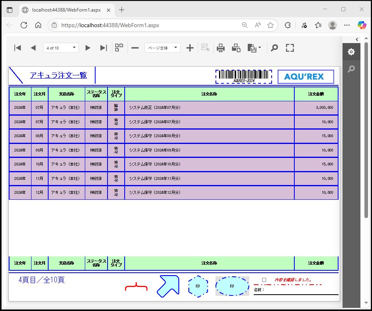Open a new browser tab
Viewport: 372px width, 311px height.
121,10
